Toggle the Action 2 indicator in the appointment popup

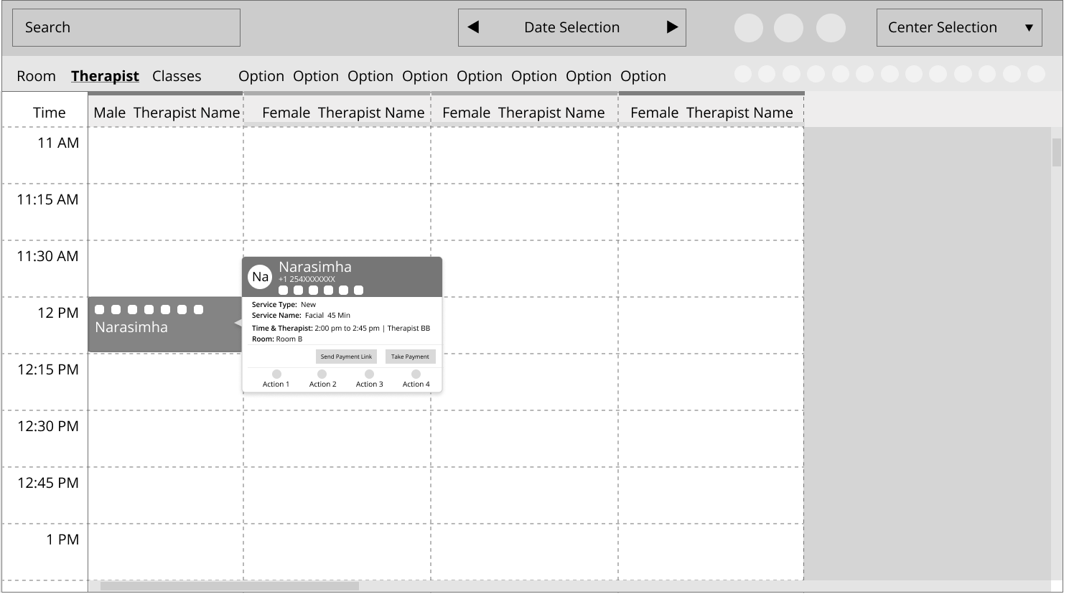322,374
